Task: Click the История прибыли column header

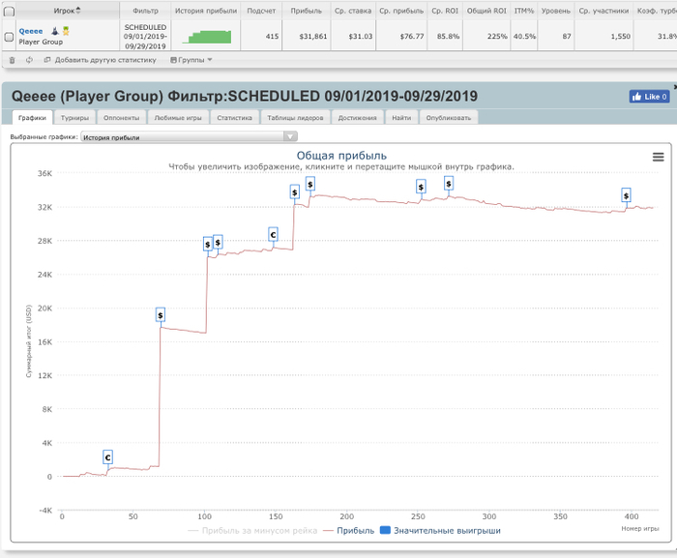Action: coord(206,11)
